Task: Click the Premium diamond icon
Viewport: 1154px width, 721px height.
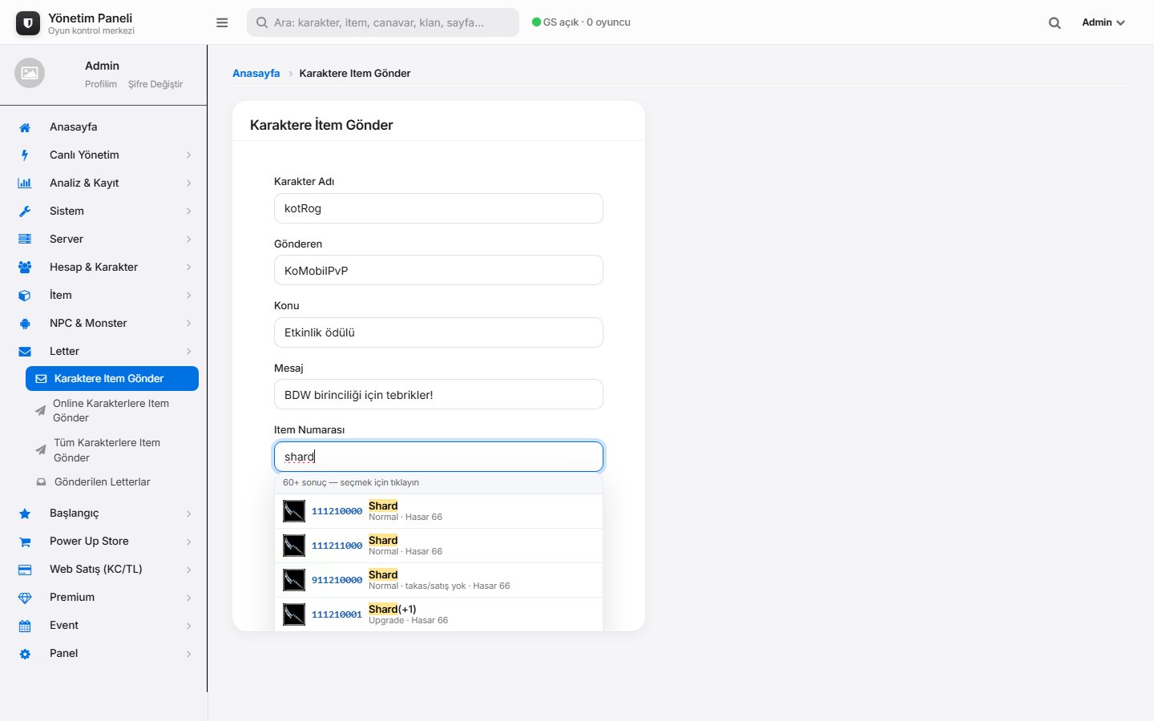Action: tap(25, 598)
